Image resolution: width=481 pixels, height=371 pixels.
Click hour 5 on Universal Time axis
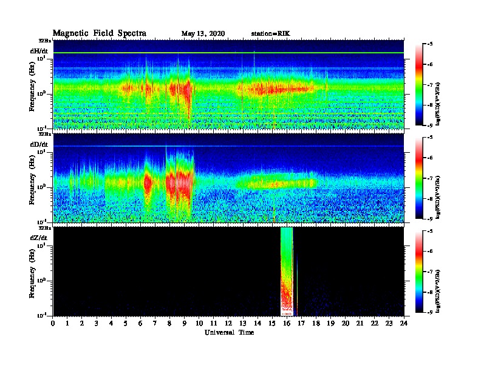pyautogui.click(x=126, y=323)
